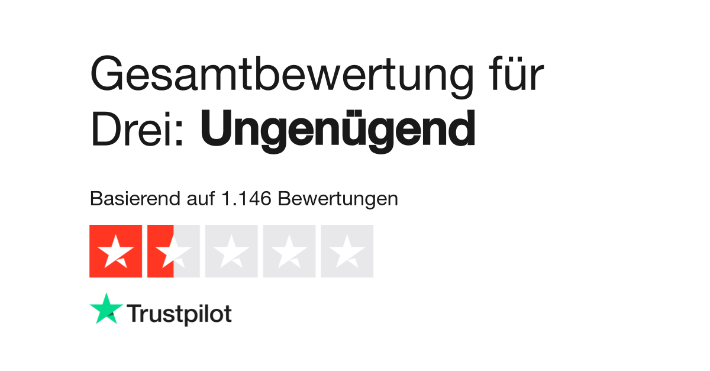This screenshot has width=710, height=371.
Task: Click the third grey rating star
Action: pos(231,251)
